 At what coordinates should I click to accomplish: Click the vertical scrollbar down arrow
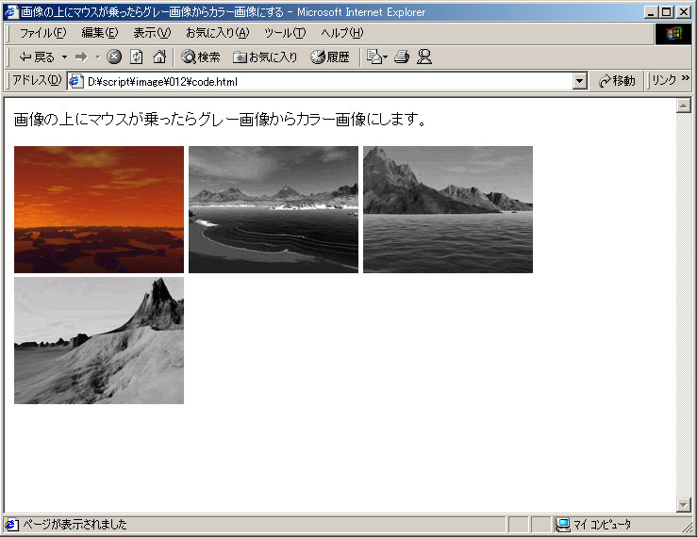pyautogui.click(x=683, y=504)
